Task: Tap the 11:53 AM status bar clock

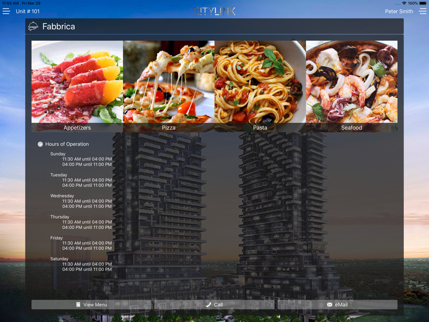Action: click(x=10, y=3)
